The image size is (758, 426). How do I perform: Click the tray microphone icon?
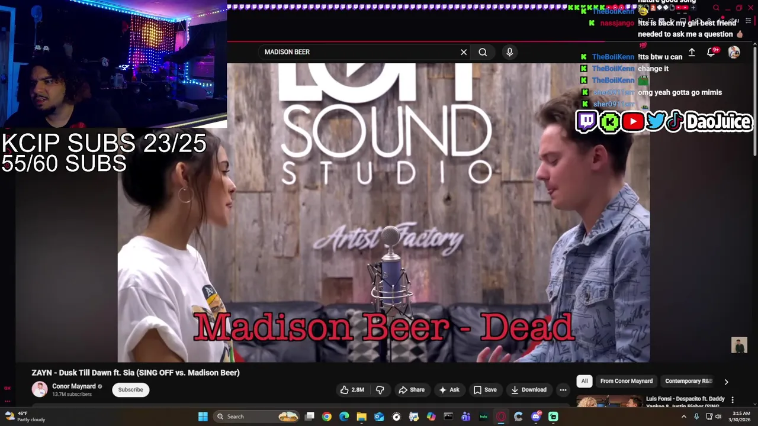696,417
